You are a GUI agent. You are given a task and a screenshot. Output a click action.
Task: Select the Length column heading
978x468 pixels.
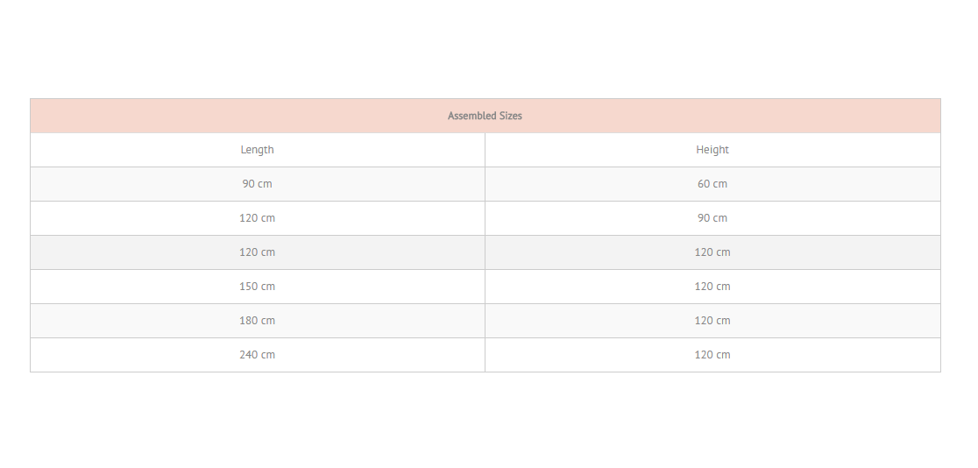(x=257, y=150)
